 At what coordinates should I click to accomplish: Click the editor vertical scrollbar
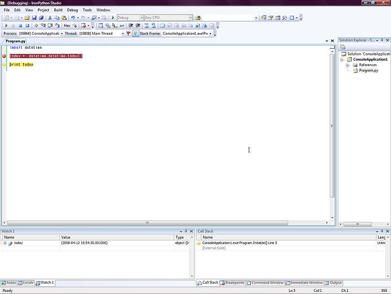coord(332,126)
